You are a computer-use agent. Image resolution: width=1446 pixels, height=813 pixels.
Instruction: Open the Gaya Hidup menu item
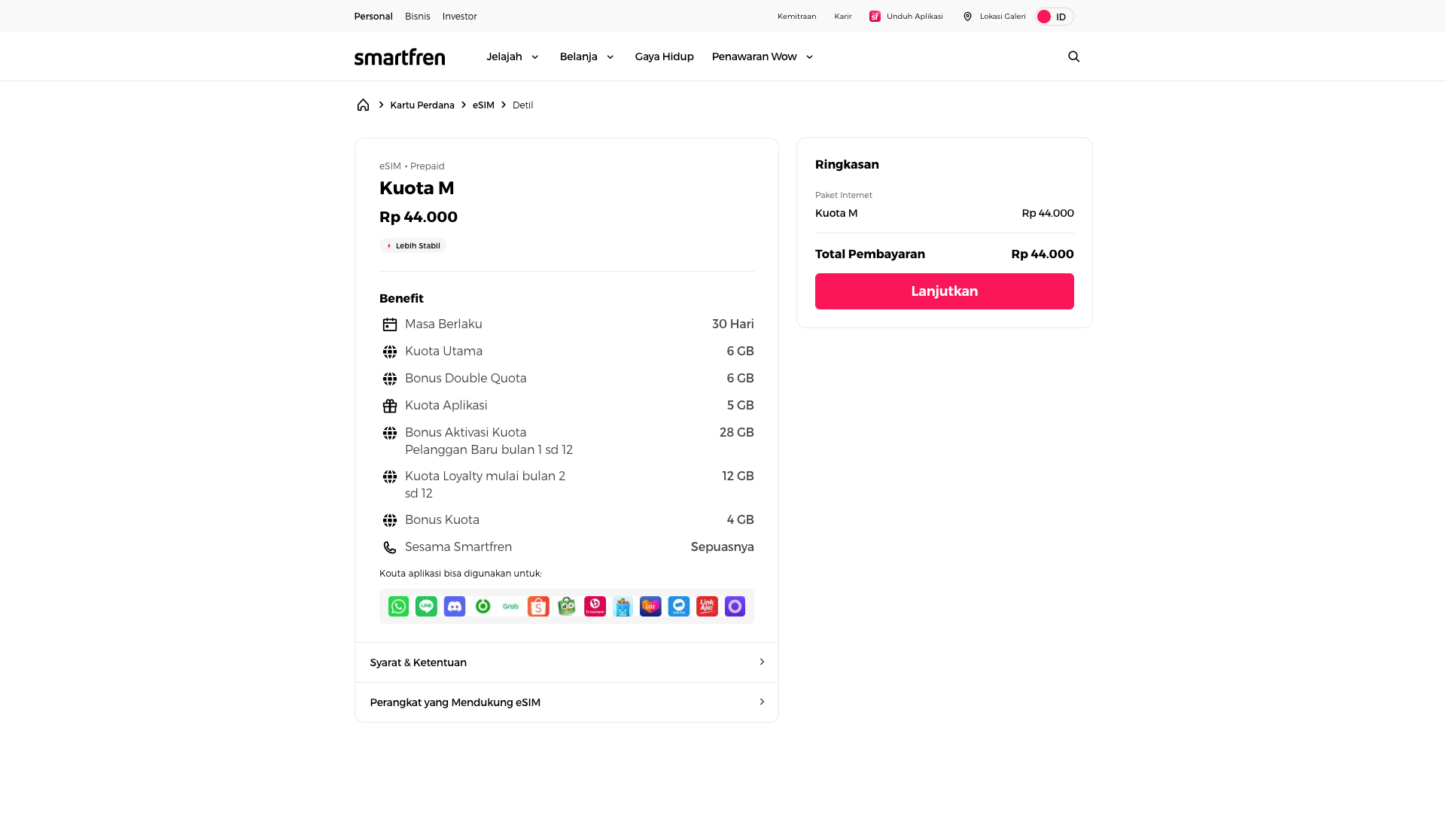[664, 56]
